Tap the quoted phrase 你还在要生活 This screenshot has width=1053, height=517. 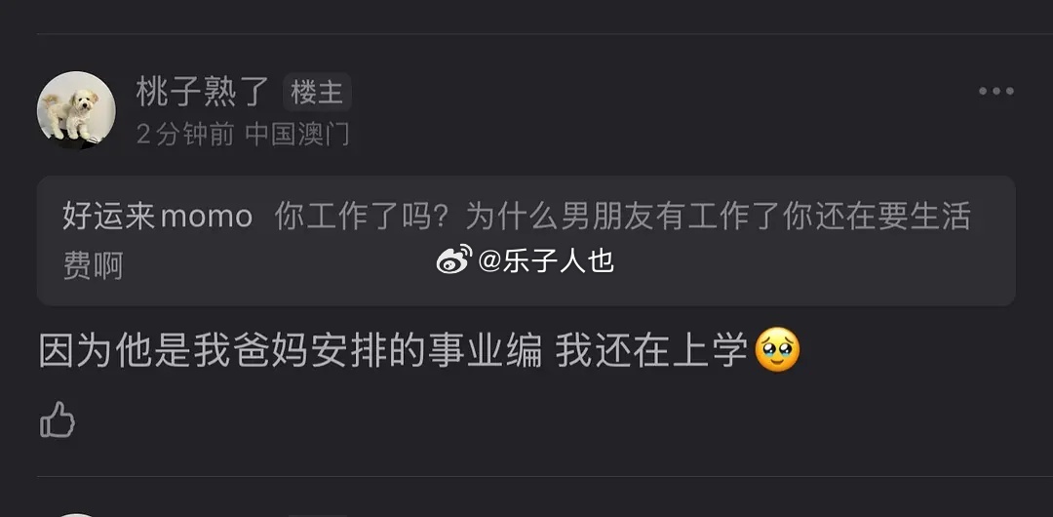coord(877,217)
